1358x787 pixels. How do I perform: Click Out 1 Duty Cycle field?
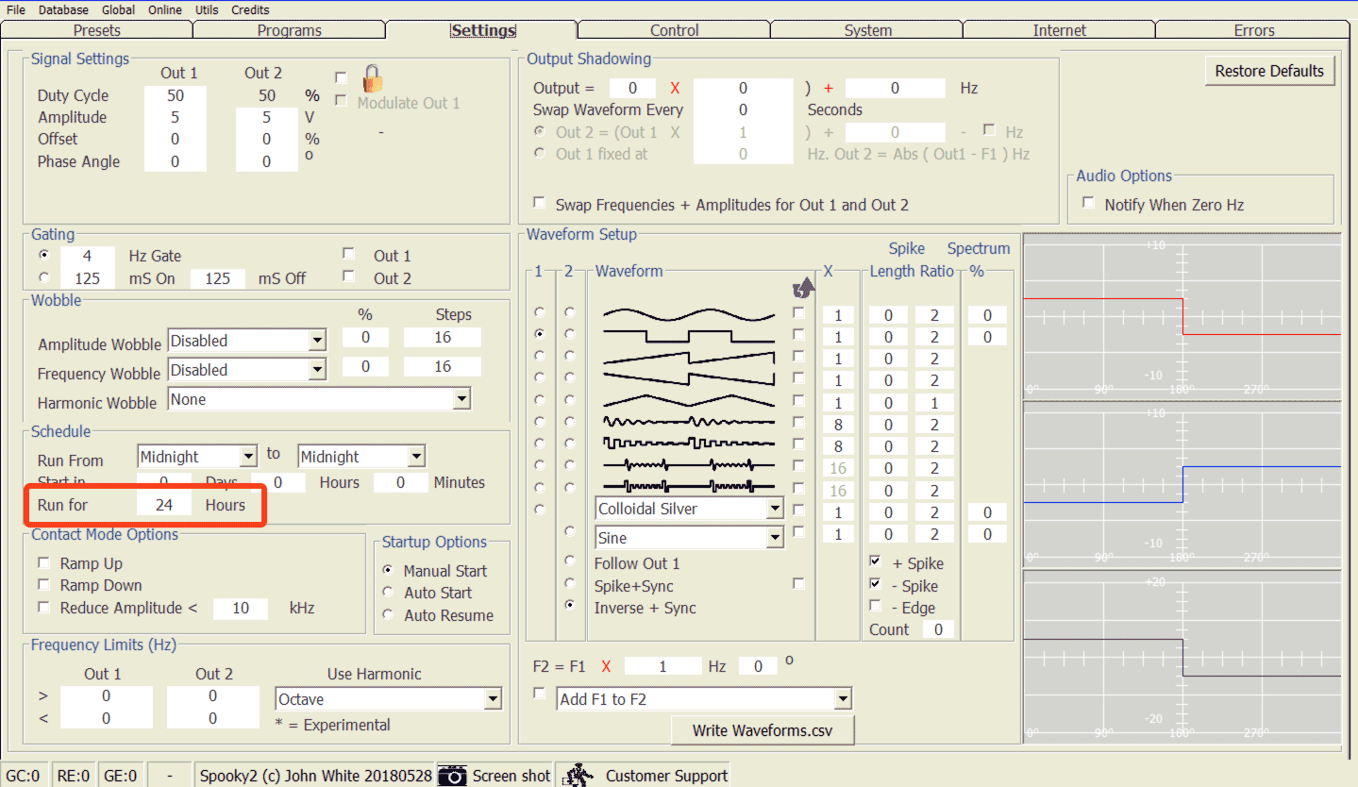click(x=175, y=95)
